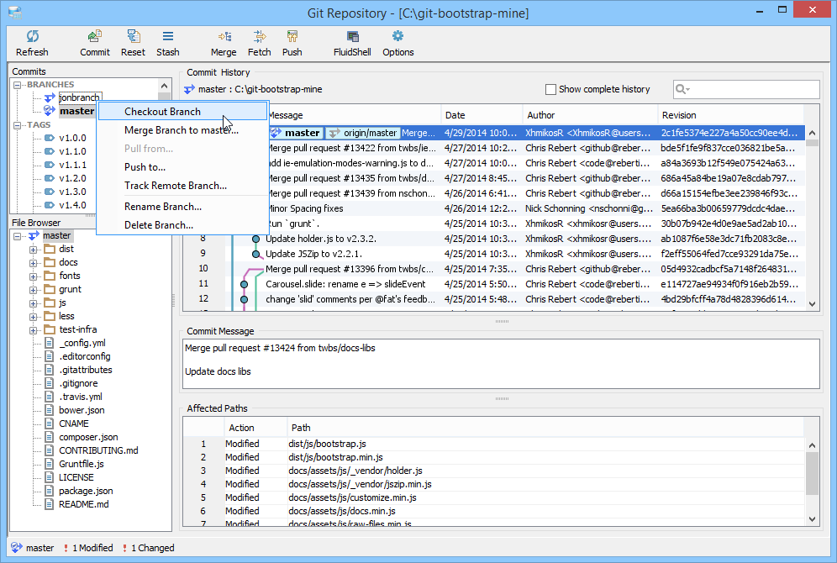The height and width of the screenshot is (563, 837).
Task: Choose Merge Branch to master menu item
Action: pyautogui.click(x=182, y=129)
